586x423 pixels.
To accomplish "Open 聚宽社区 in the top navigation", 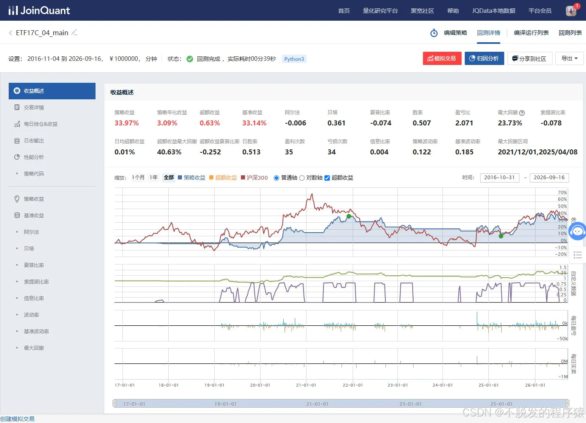I will (x=422, y=11).
